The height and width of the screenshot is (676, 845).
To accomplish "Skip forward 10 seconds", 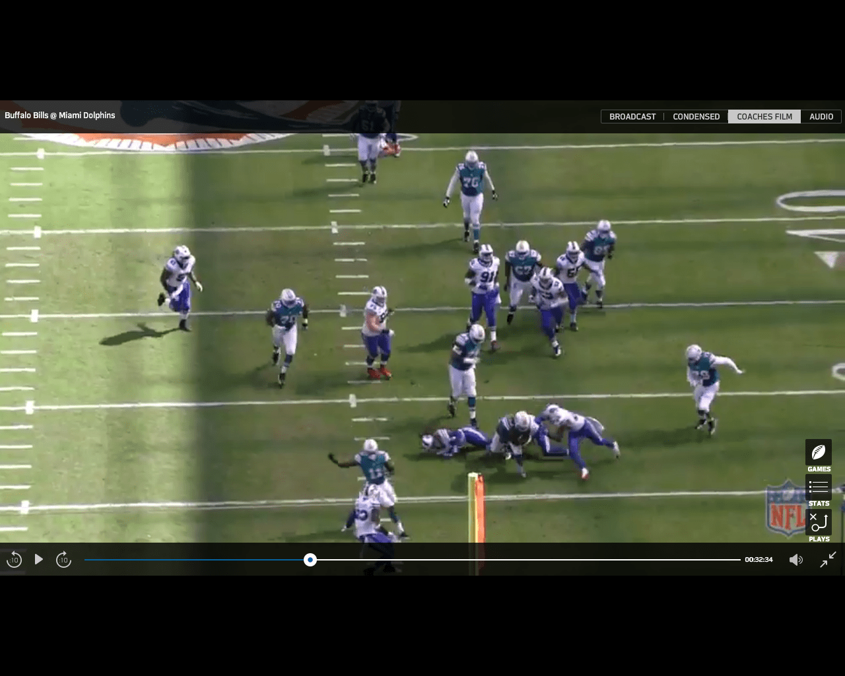I will coord(63,559).
